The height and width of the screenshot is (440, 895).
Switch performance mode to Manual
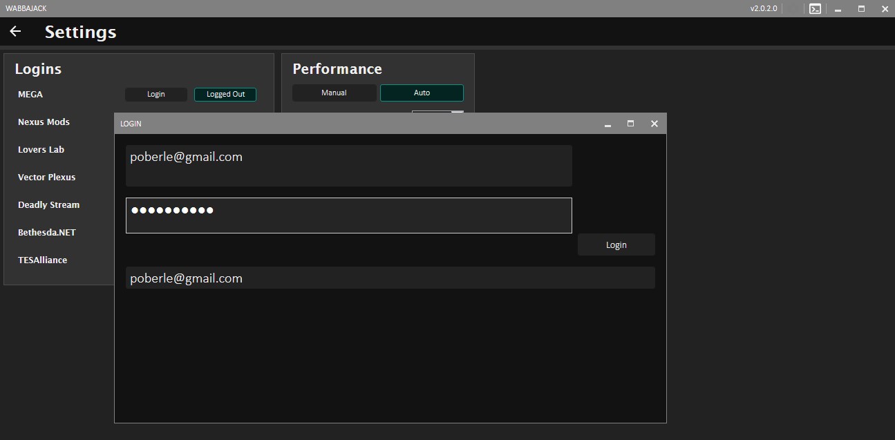click(334, 92)
